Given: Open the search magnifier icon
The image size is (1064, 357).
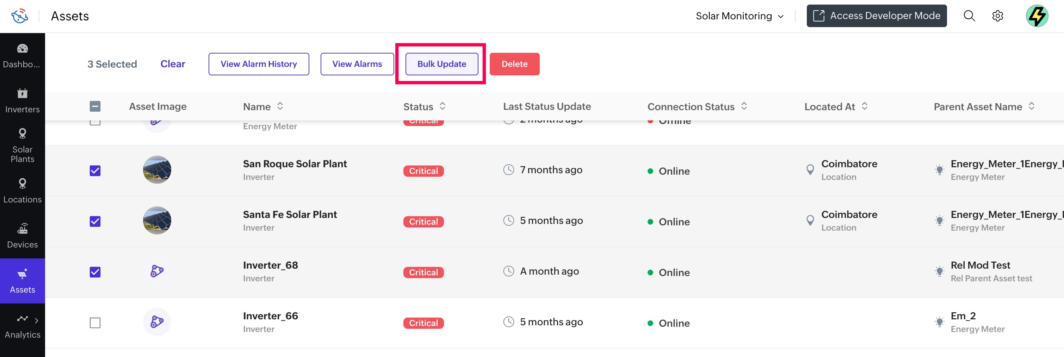Looking at the screenshot, I should 969,16.
